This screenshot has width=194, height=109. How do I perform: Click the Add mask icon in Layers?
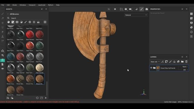[166, 61]
